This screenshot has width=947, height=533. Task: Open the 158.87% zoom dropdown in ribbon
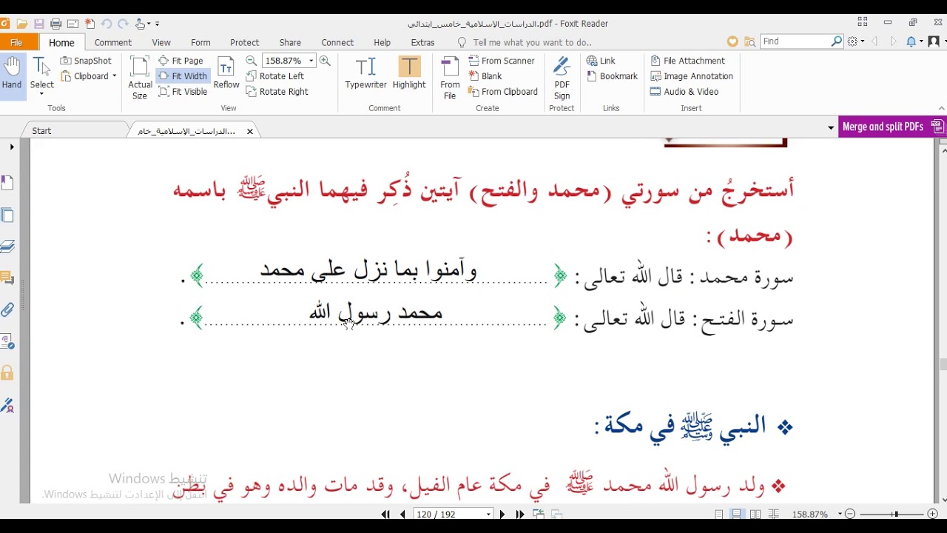click(311, 61)
